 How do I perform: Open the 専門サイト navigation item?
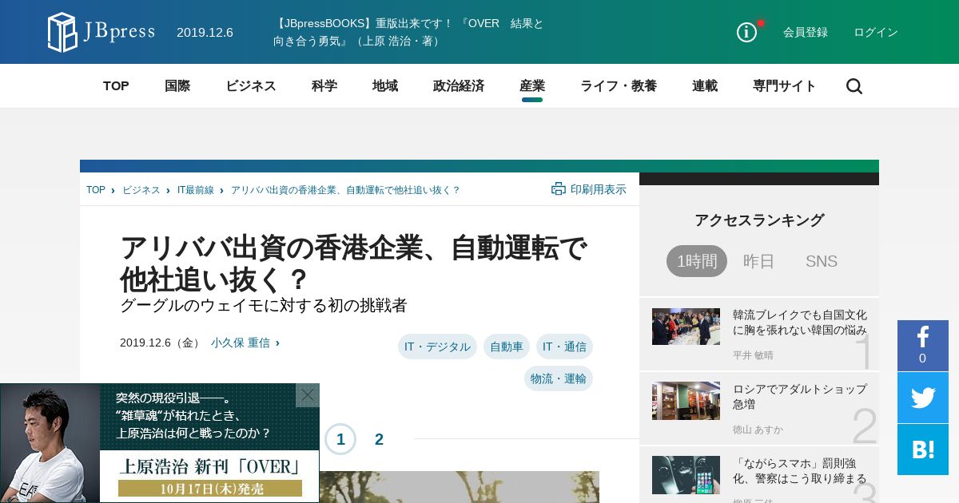(785, 86)
